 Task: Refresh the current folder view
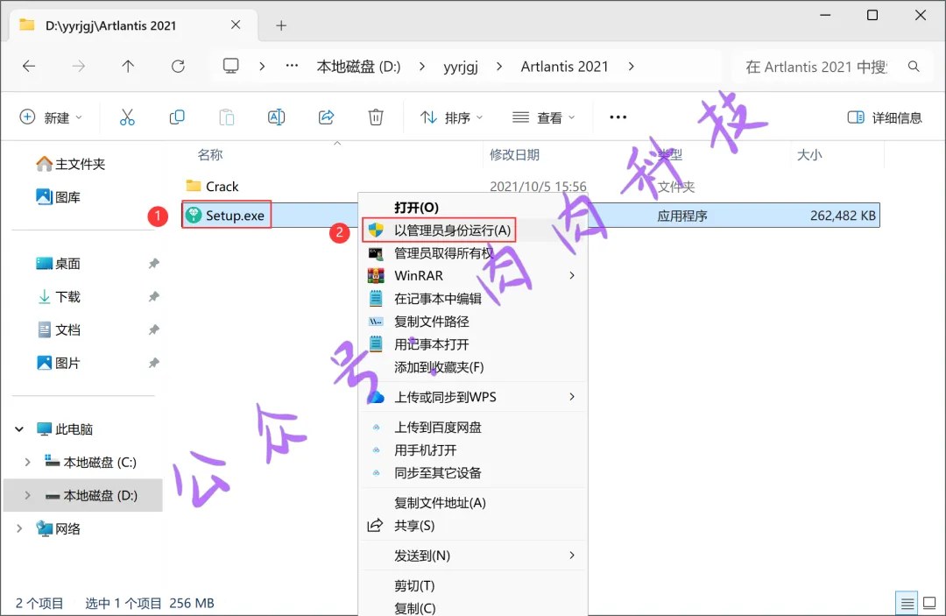click(178, 67)
